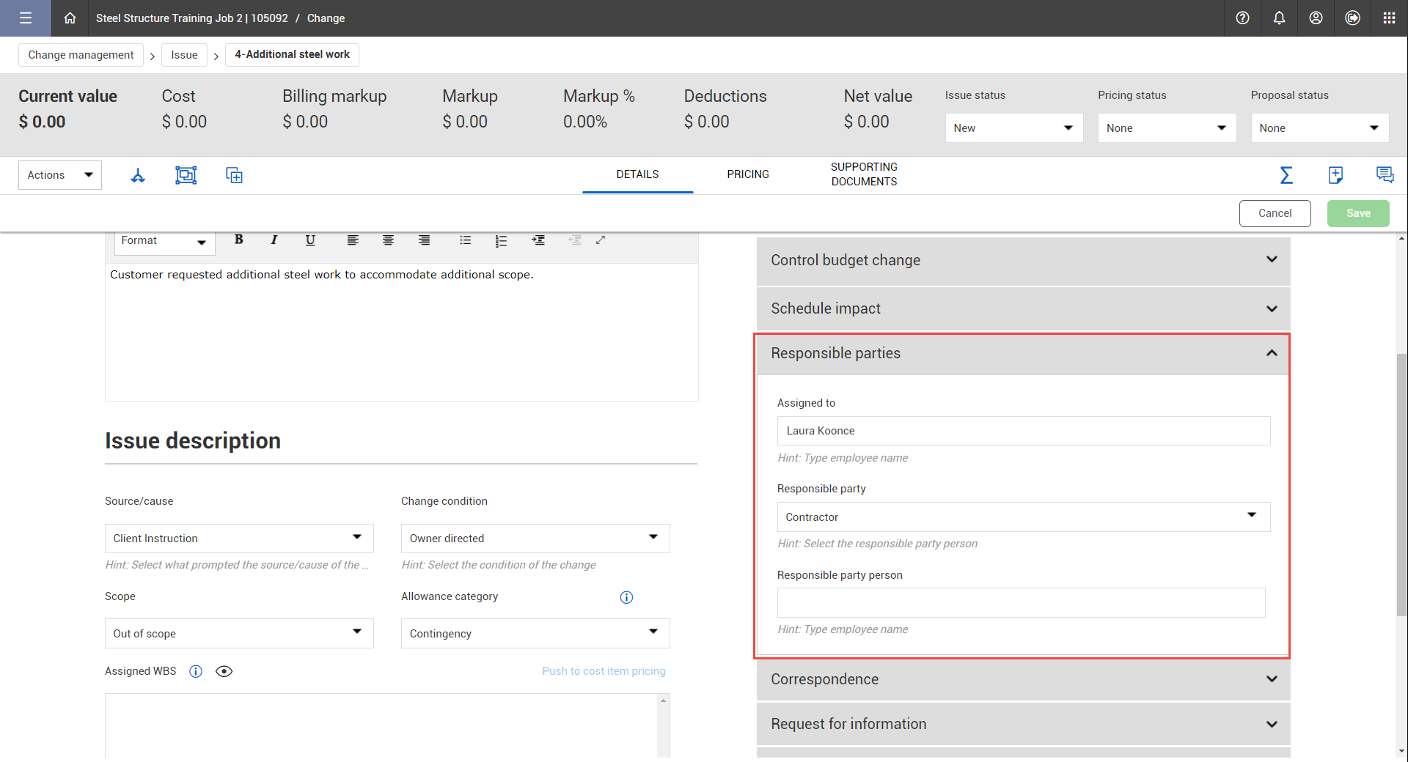Switch to the SUPPORTING DOCUMENTS tab
1408x762 pixels.
pyautogui.click(x=864, y=174)
